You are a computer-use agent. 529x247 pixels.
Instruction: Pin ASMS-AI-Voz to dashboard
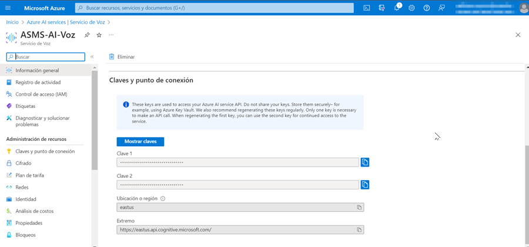point(87,35)
